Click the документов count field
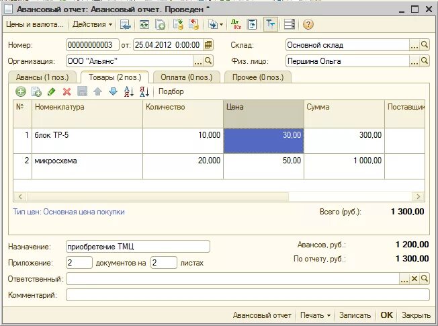The height and width of the screenshot is (326, 438). [79, 263]
